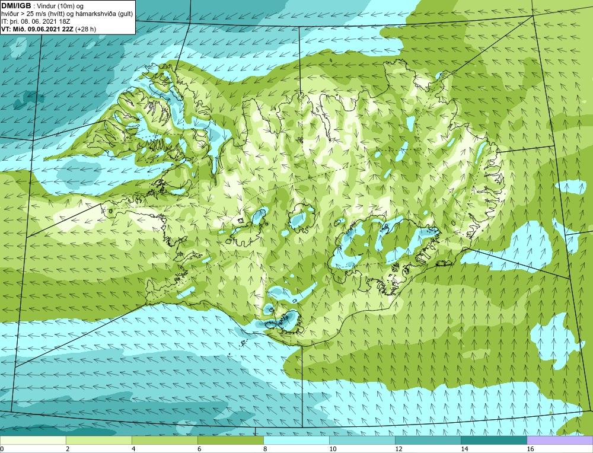
Task: Click the 8–10 m/s light cyan legend swatch
Action: click(296, 441)
